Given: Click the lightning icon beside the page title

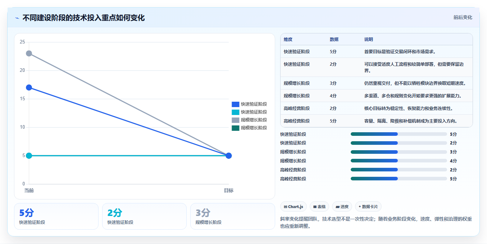Looking at the screenshot, I should (17, 18).
